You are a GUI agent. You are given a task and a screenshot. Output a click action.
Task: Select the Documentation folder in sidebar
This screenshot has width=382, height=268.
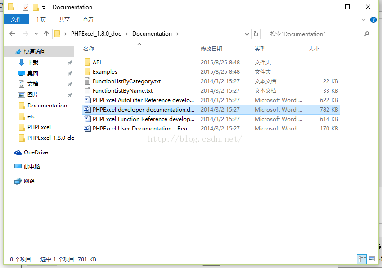pos(47,105)
